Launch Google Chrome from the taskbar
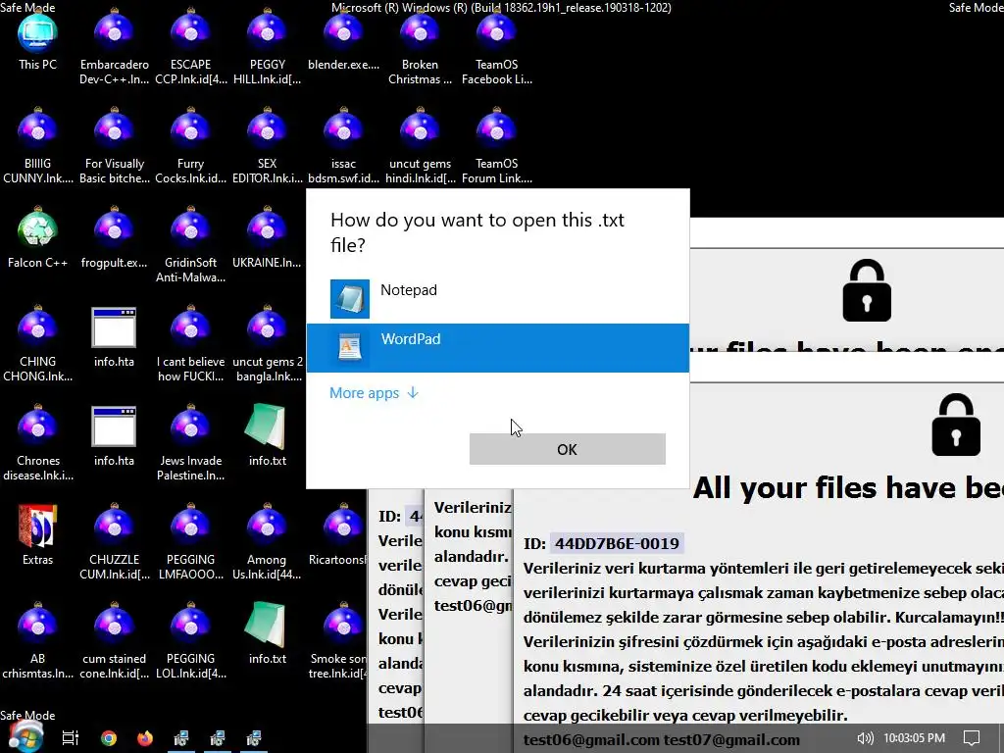The image size is (1004, 753). click(x=109, y=738)
